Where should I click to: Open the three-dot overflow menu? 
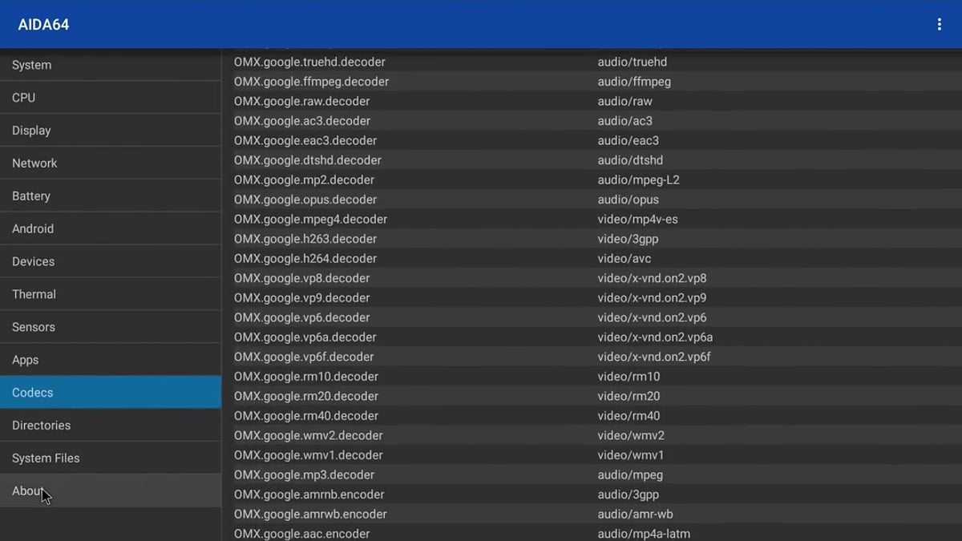[939, 25]
